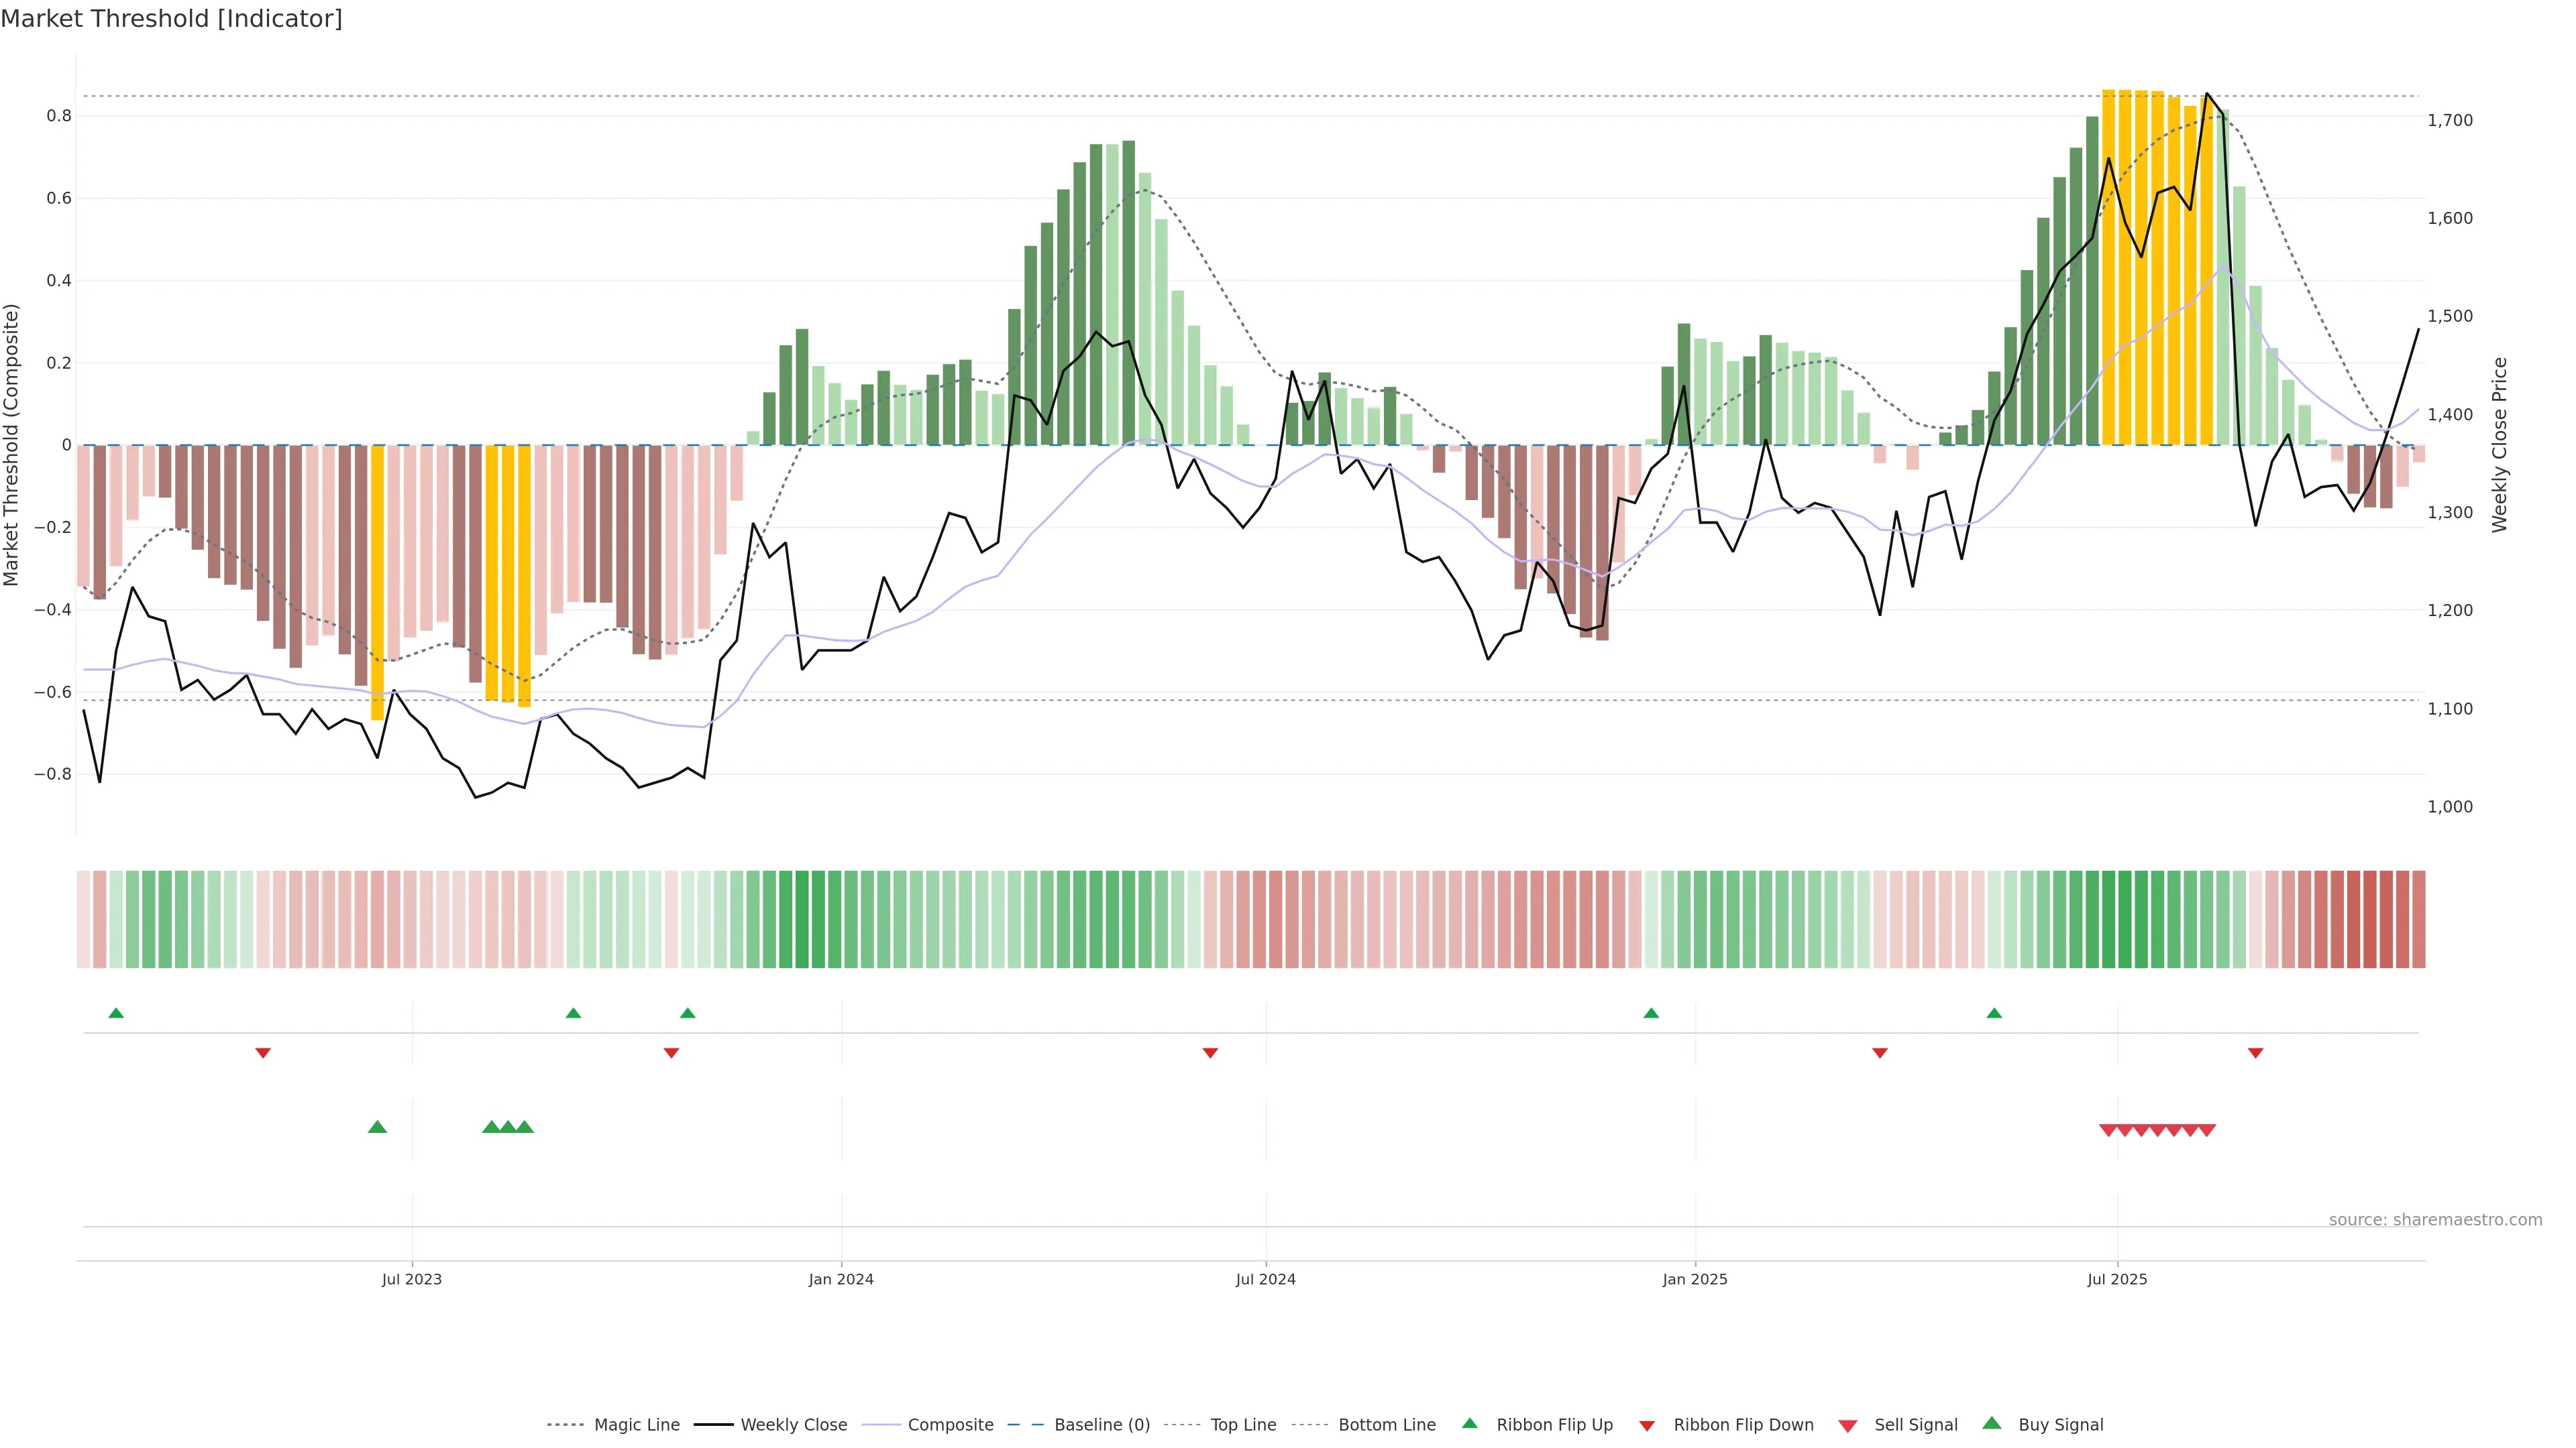Click the Ribbon Flip Down legend triangle
2576x1448 pixels.
coord(1647,1426)
